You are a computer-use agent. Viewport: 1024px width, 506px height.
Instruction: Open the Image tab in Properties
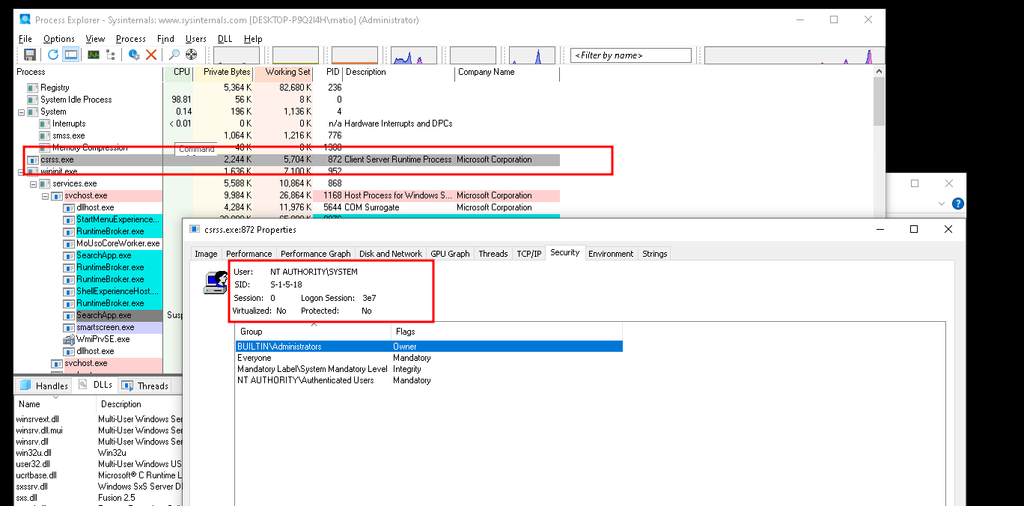[206, 254]
